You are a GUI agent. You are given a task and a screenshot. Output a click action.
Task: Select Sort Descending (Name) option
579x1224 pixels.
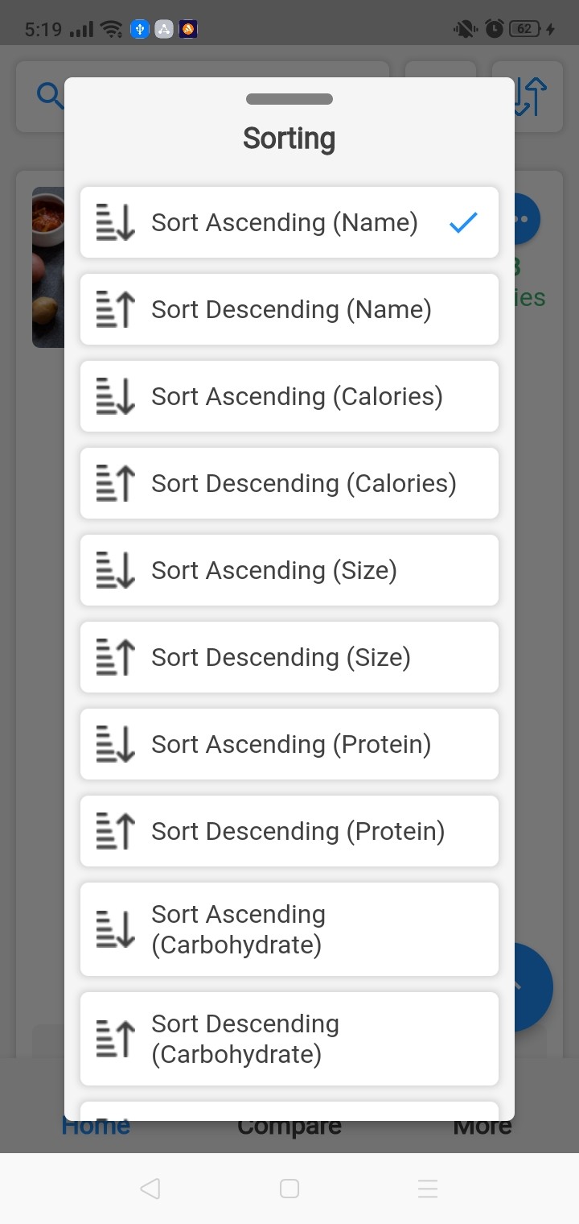(291, 309)
